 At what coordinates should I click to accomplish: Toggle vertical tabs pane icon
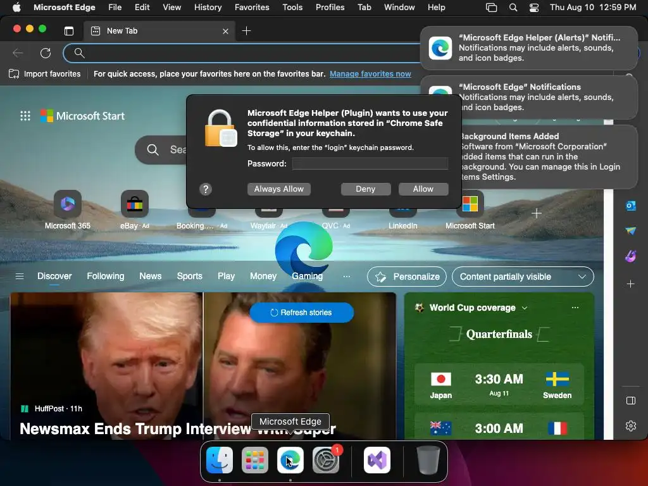(69, 31)
